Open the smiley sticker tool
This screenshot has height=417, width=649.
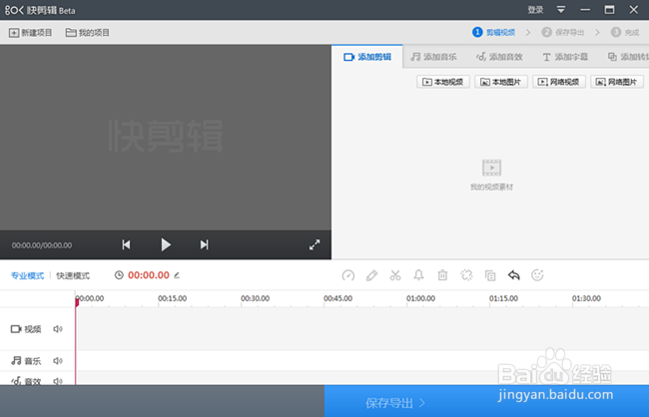click(x=537, y=275)
